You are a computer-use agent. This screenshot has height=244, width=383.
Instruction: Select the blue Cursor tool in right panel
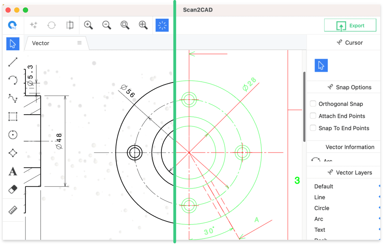321,65
